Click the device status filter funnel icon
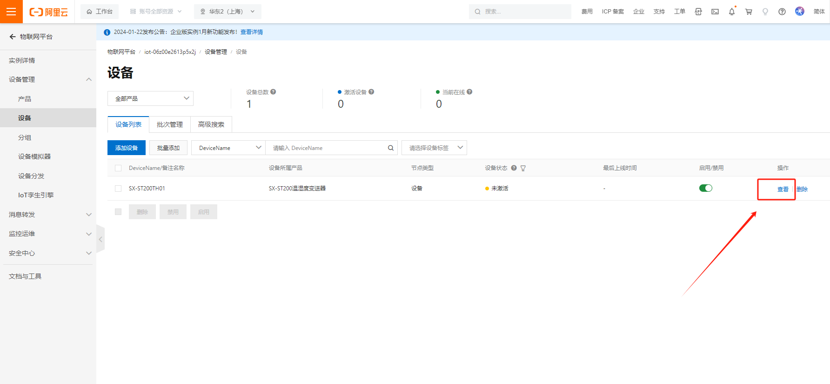The height and width of the screenshot is (384, 830). point(523,168)
